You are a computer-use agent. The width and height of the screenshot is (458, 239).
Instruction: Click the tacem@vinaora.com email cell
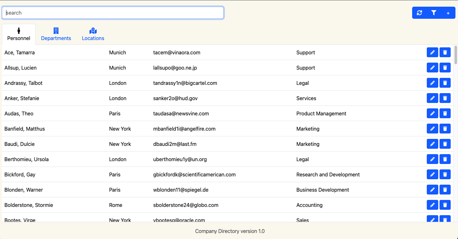pos(177,52)
